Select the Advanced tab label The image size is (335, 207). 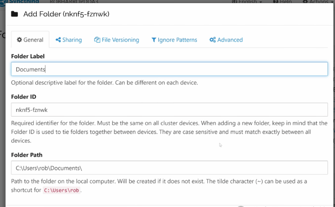[230, 40]
